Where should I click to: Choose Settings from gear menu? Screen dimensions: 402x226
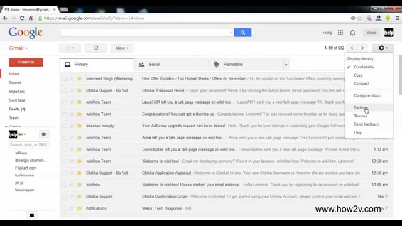(x=369, y=108)
